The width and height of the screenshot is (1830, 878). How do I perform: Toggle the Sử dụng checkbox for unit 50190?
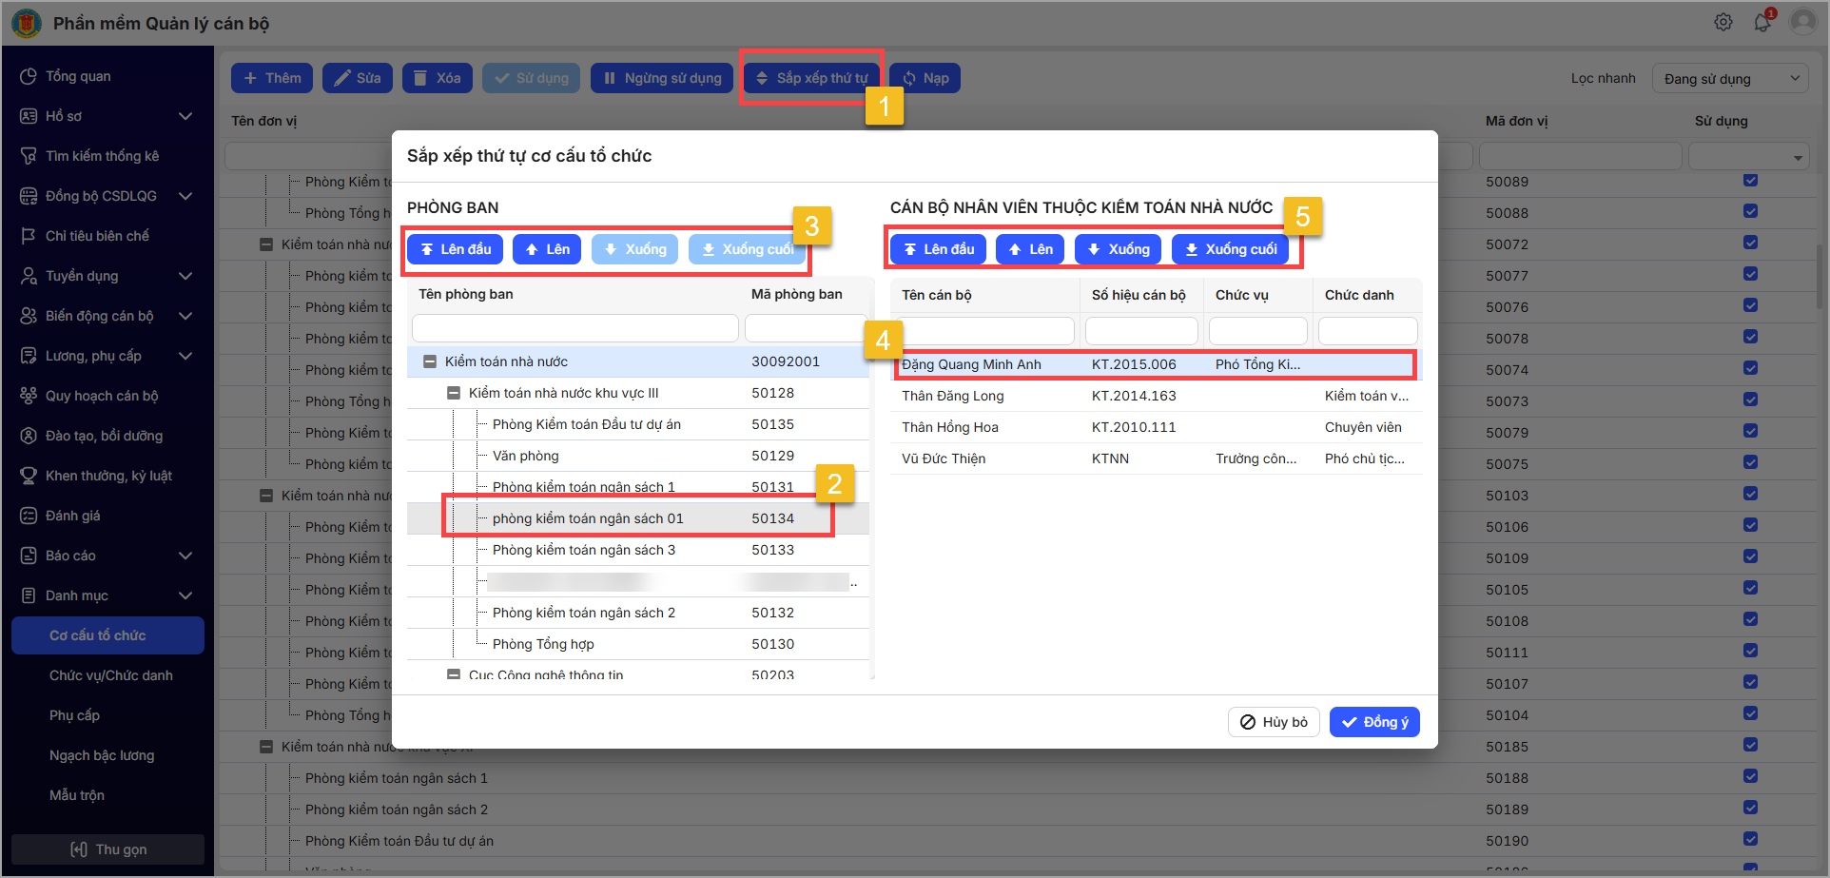click(x=1750, y=840)
